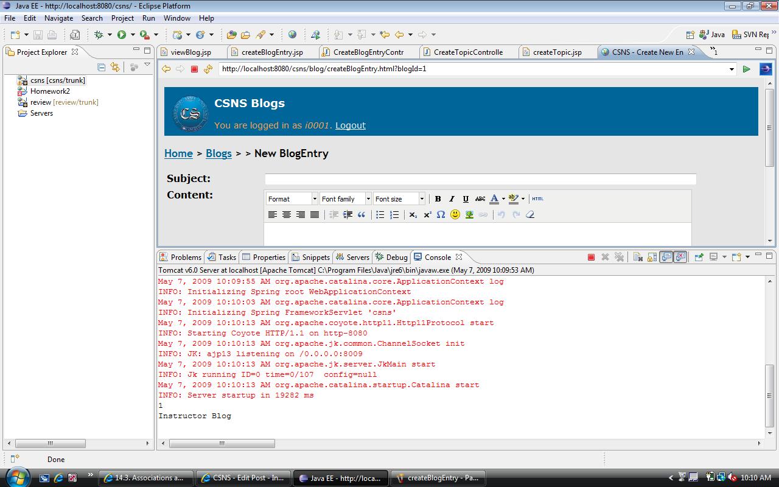This screenshot has height=487, width=779.
Task: Go to Blogs breadcrumb link
Action: tap(218, 153)
